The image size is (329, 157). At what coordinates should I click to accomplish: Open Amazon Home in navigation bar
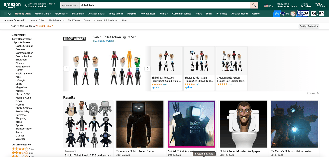[239, 14]
